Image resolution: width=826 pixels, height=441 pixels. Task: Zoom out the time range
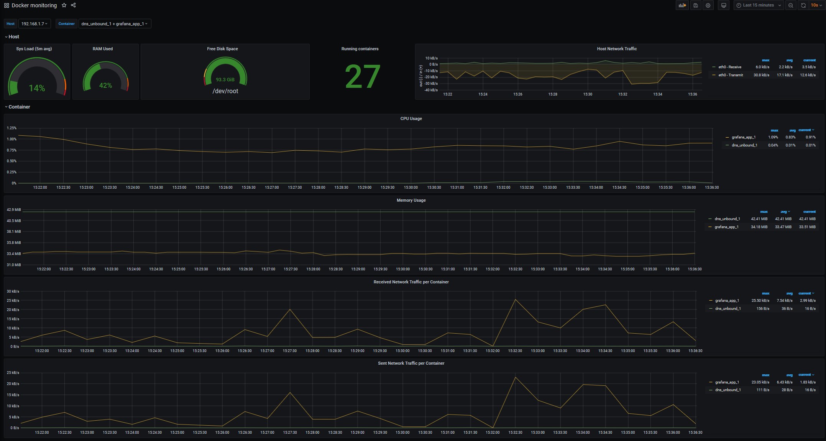790,5
